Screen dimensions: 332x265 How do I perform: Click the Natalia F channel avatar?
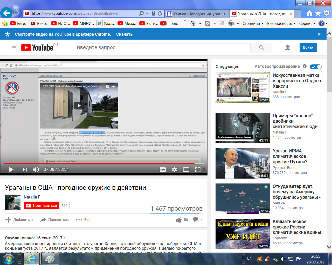click(13, 202)
